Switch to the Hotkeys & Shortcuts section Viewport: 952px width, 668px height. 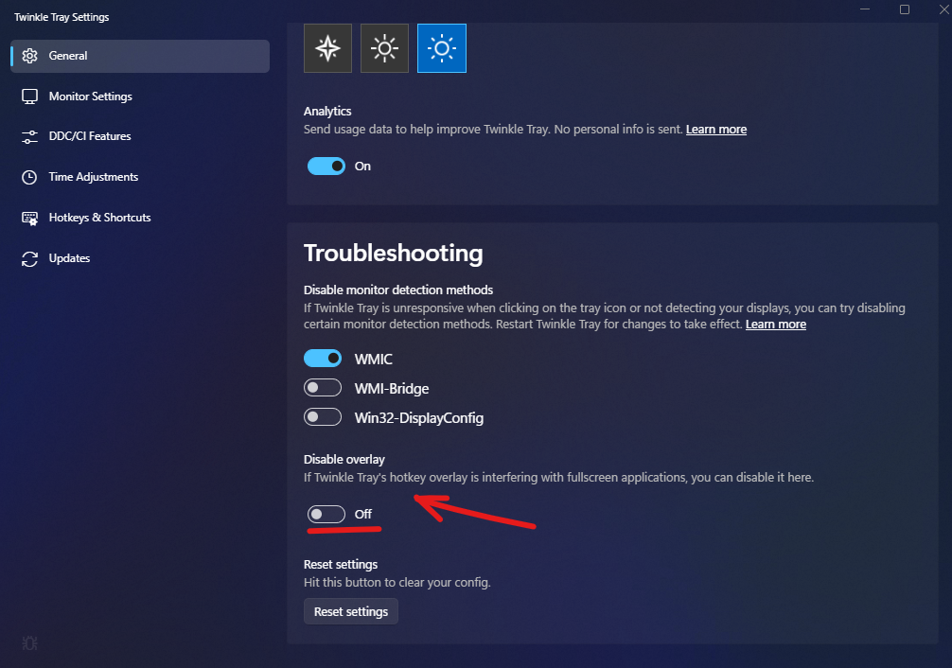click(100, 218)
